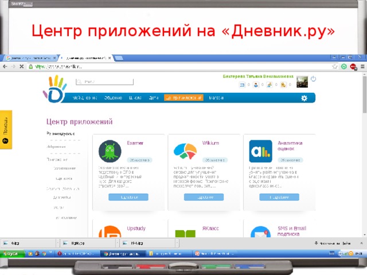This screenshot has width=367, height=275.
Task: Click the show all downloads link
Action: click(x=333, y=243)
